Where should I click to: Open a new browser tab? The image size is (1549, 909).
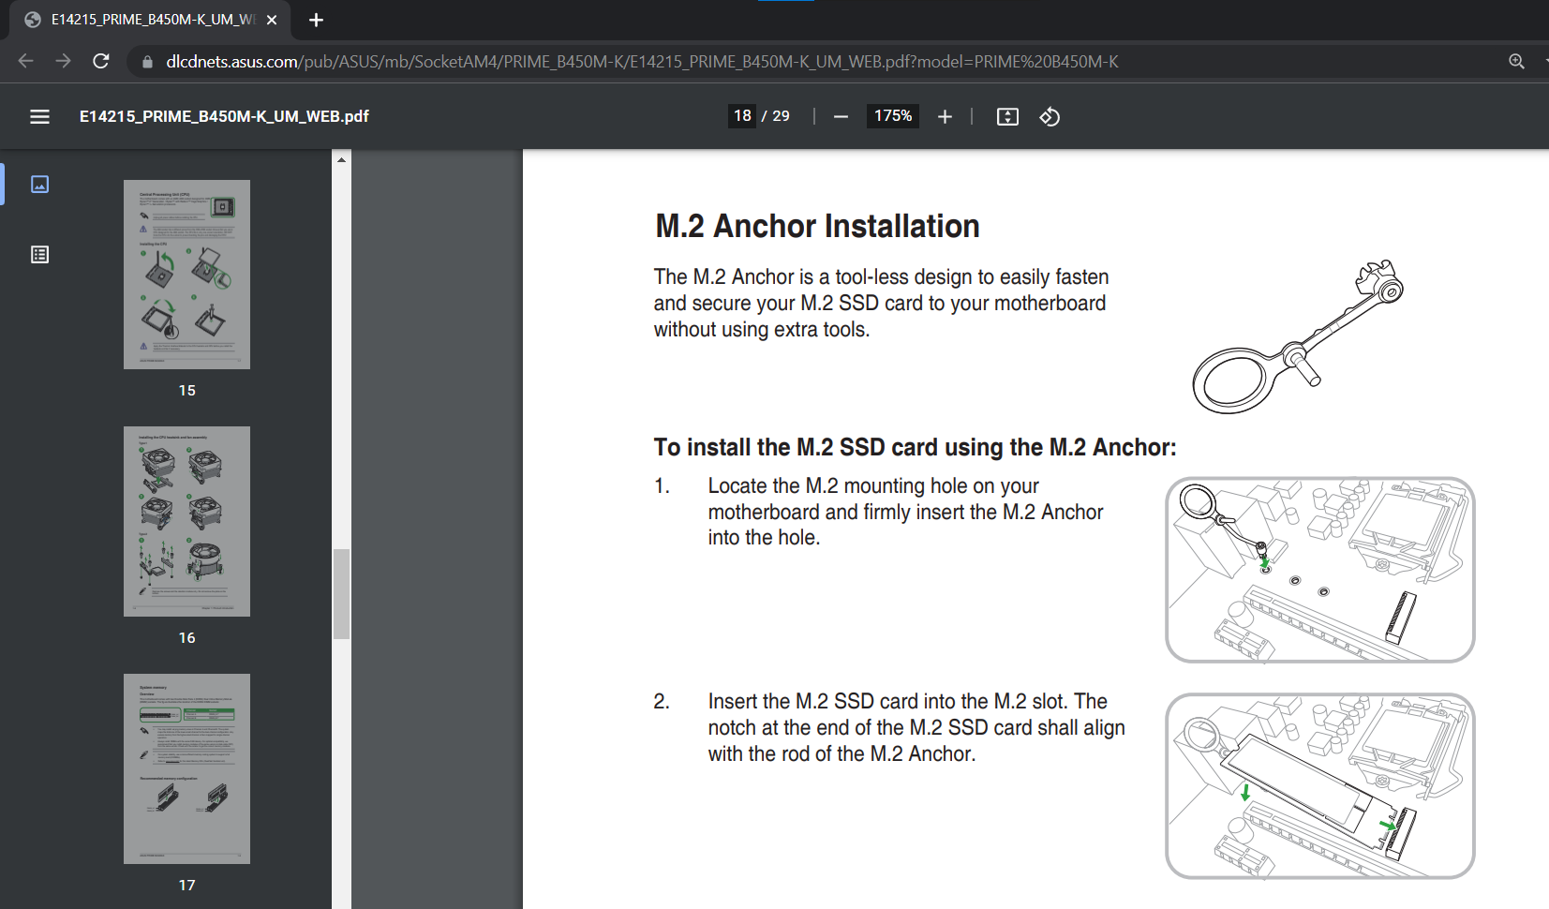pyautogui.click(x=316, y=20)
